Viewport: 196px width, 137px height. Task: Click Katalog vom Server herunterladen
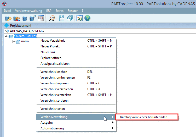[147, 117]
